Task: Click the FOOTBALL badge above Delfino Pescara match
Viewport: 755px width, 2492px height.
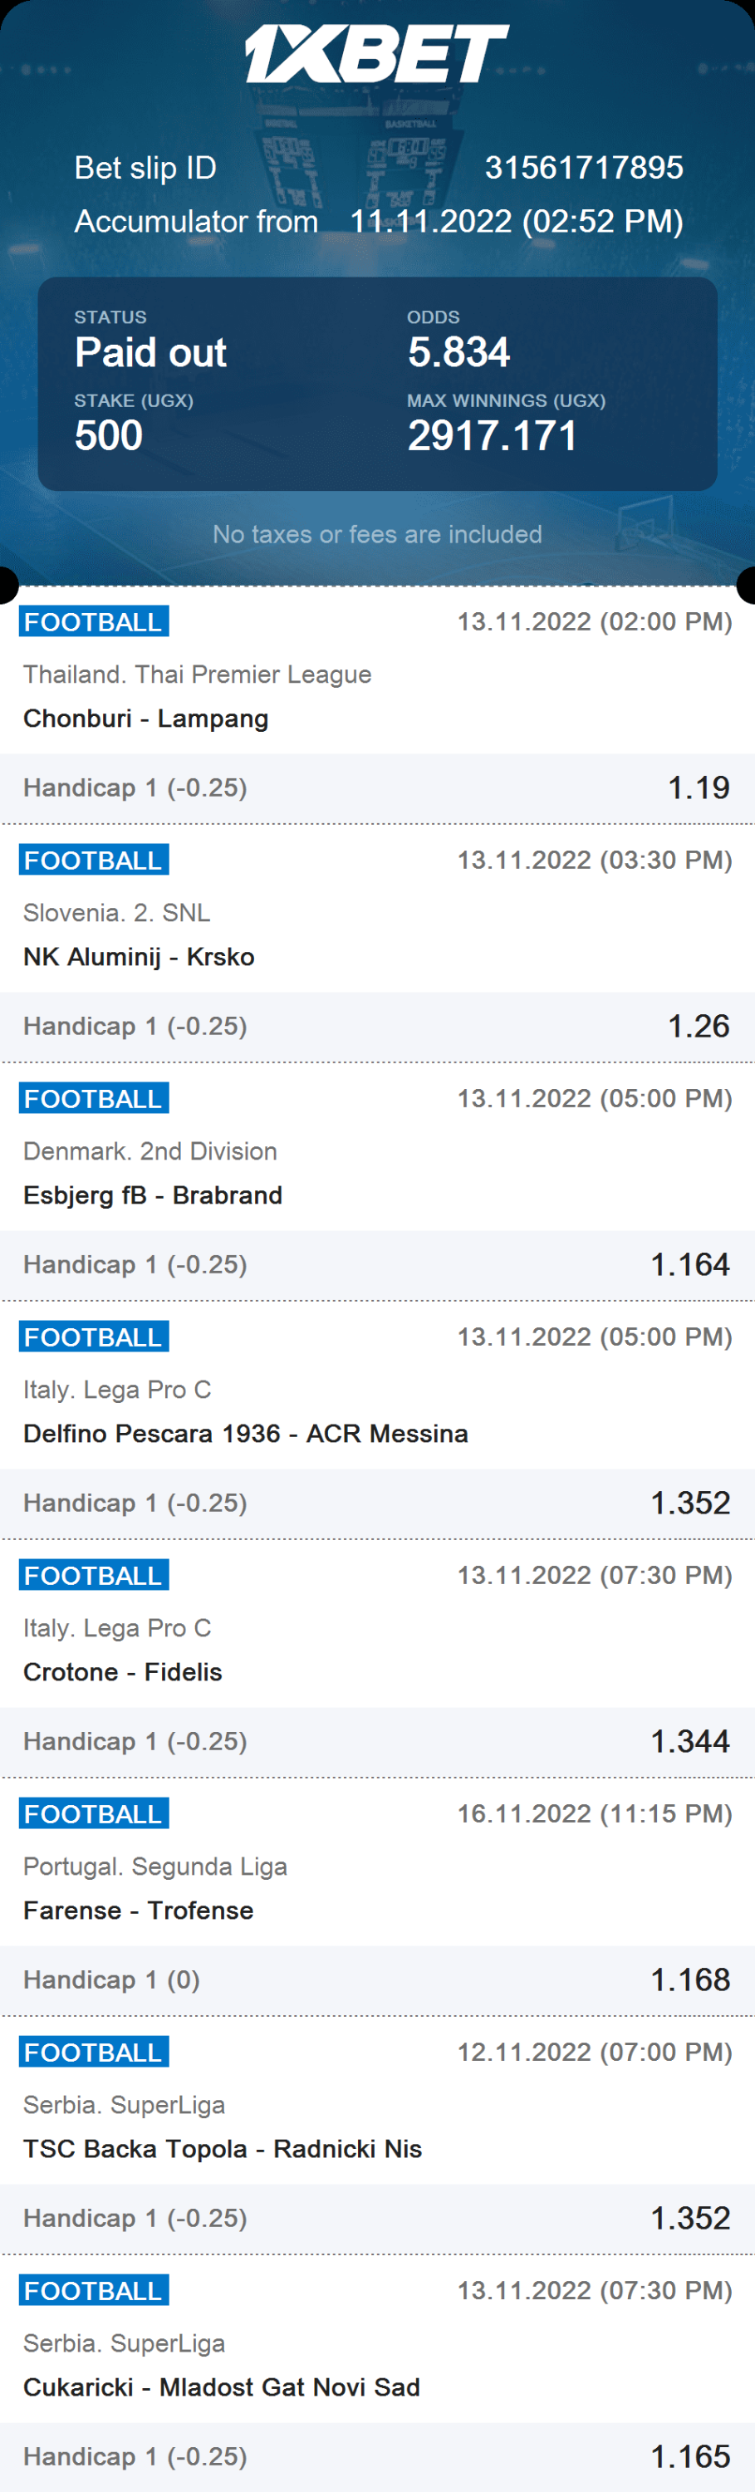Action: coord(94,1337)
